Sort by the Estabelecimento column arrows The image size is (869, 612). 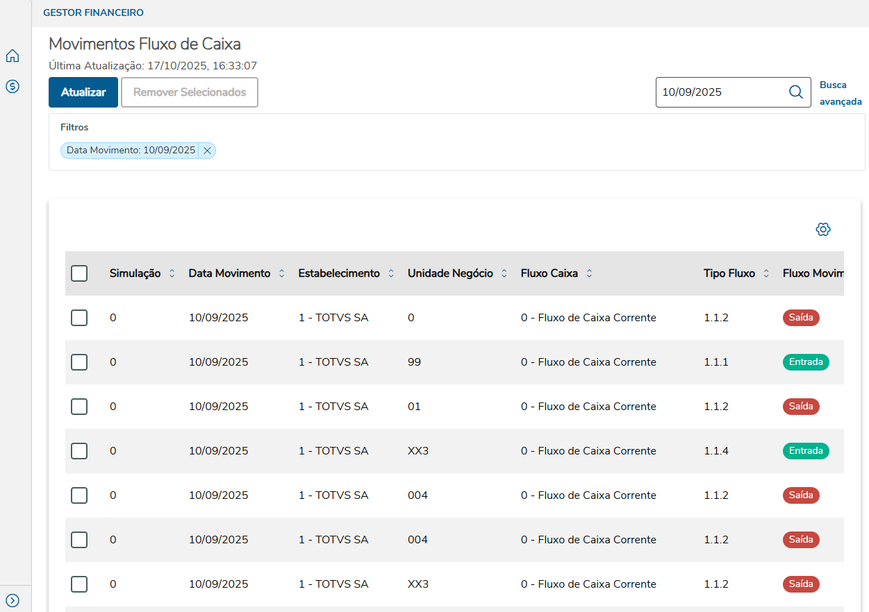pyautogui.click(x=391, y=273)
